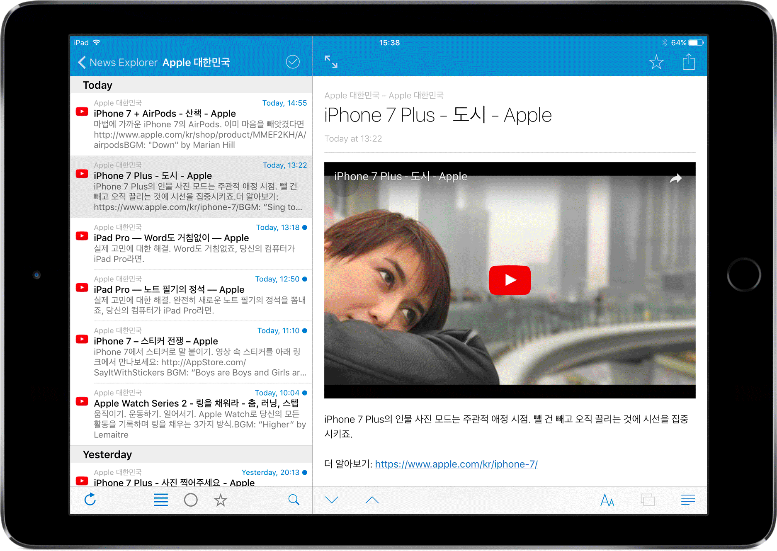Tap the article source Apple 대한민국 line
Viewport: 777px width, 551px height.
[384, 95]
